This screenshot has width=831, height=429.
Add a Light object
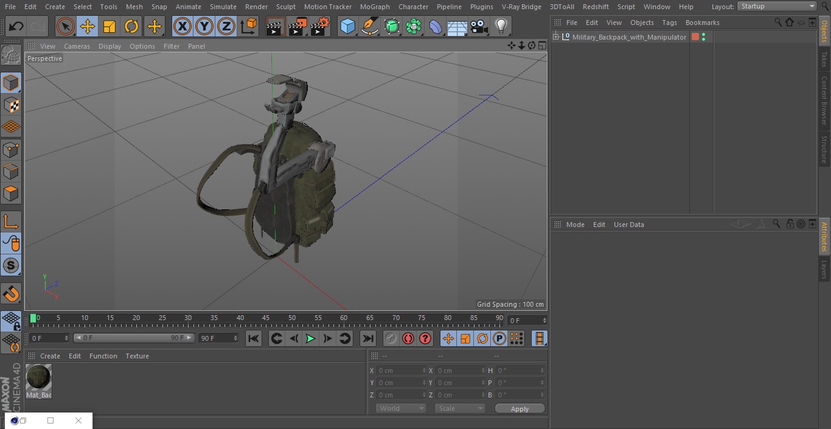click(x=501, y=26)
